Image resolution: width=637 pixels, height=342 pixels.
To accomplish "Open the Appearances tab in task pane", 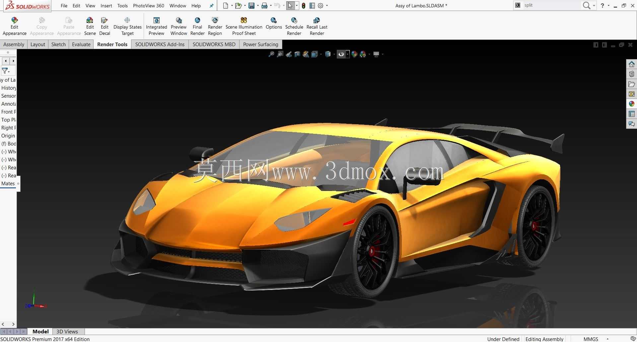I will click(632, 104).
